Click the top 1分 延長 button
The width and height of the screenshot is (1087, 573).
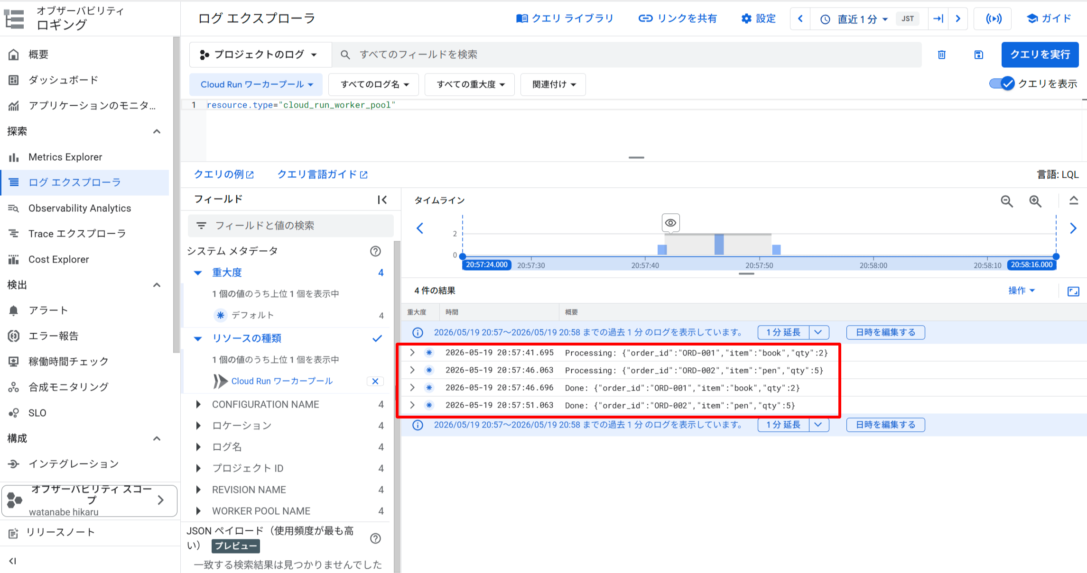pos(783,332)
